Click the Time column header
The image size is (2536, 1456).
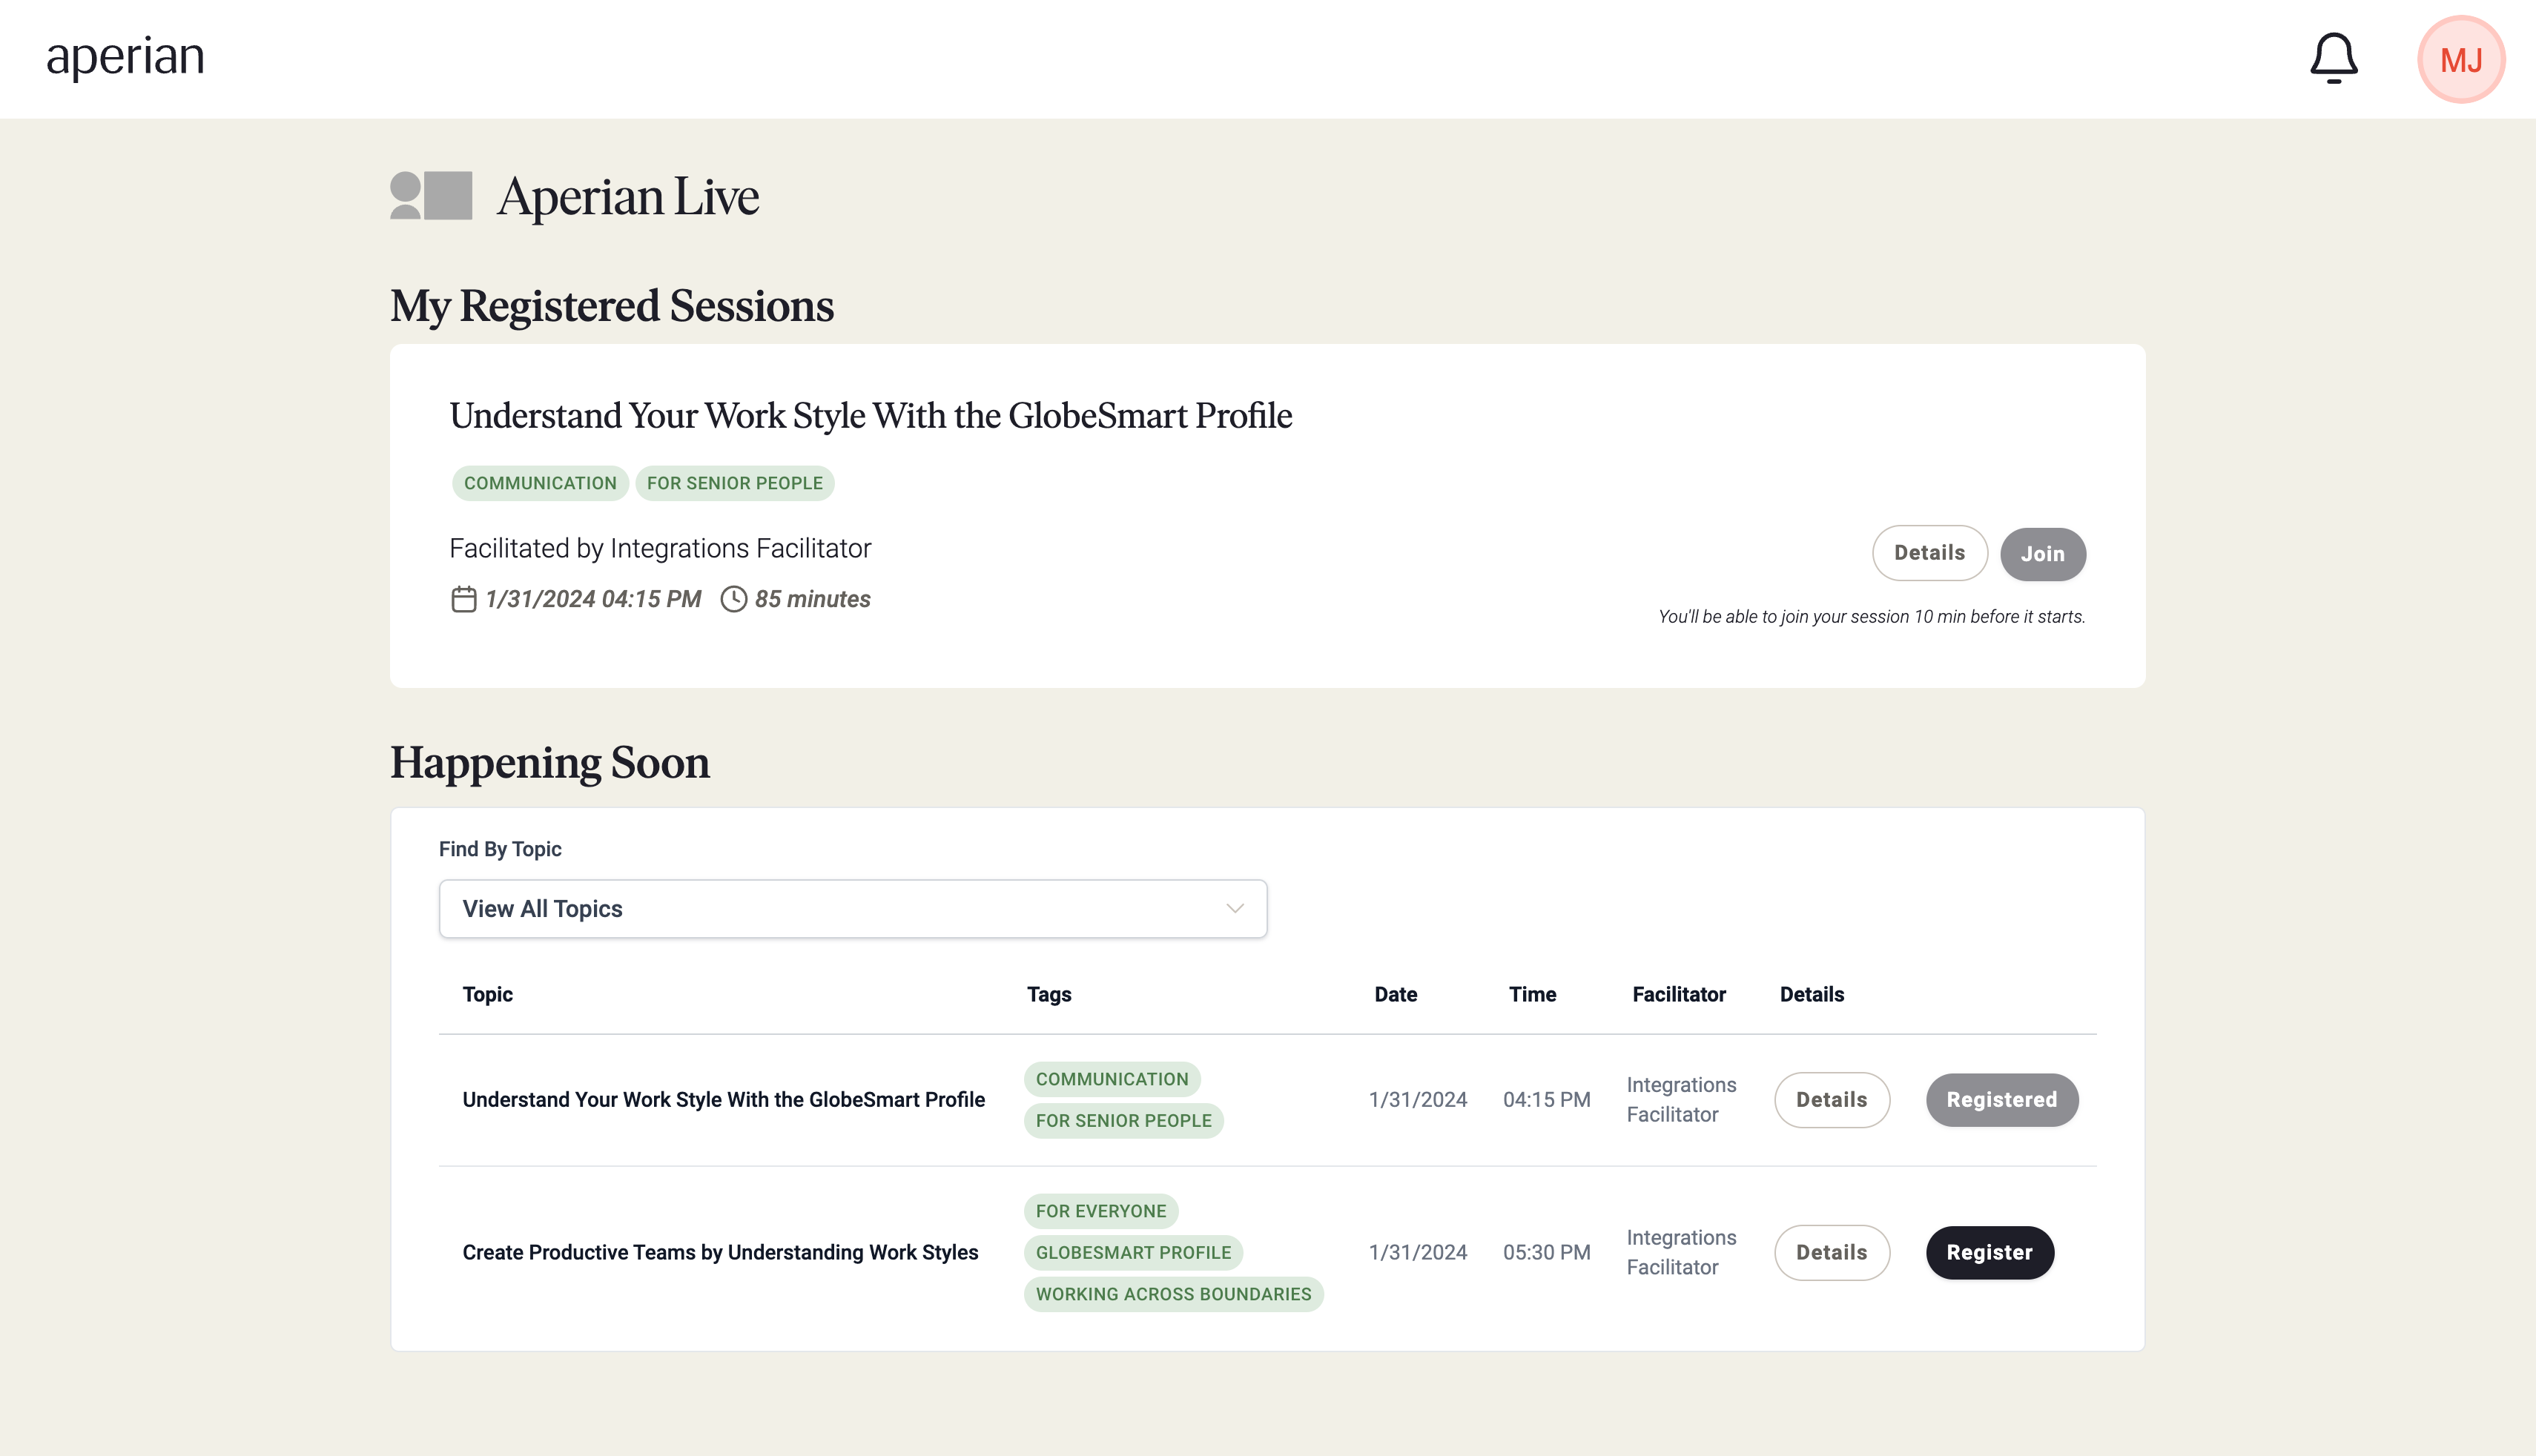tap(1532, 994)
